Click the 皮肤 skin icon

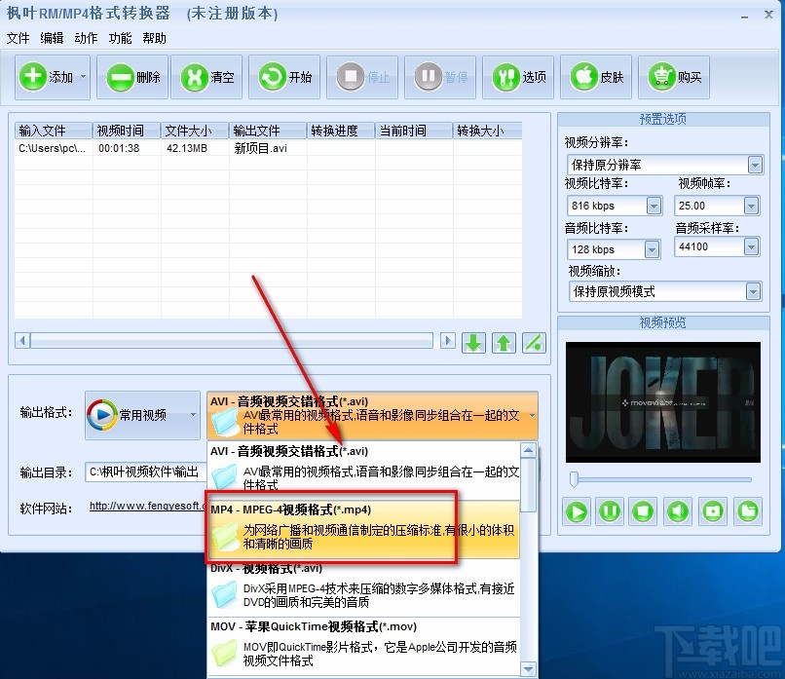point(583,77)
